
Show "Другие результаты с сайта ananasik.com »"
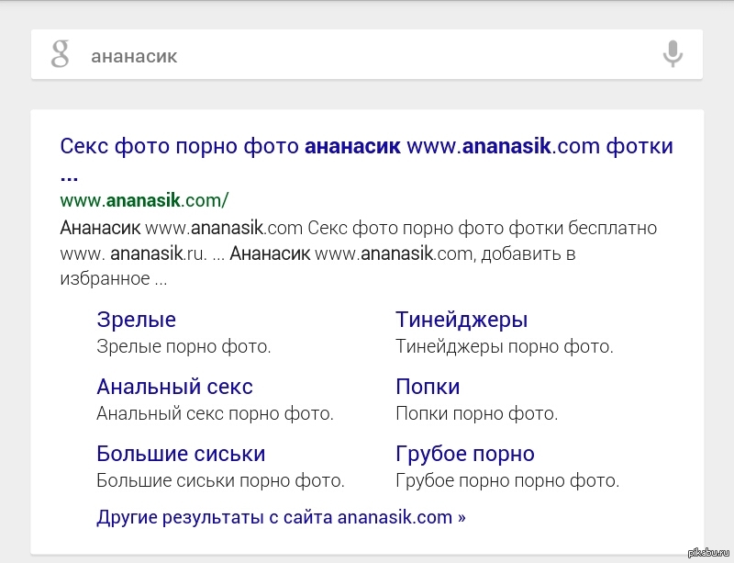(281, 517)
